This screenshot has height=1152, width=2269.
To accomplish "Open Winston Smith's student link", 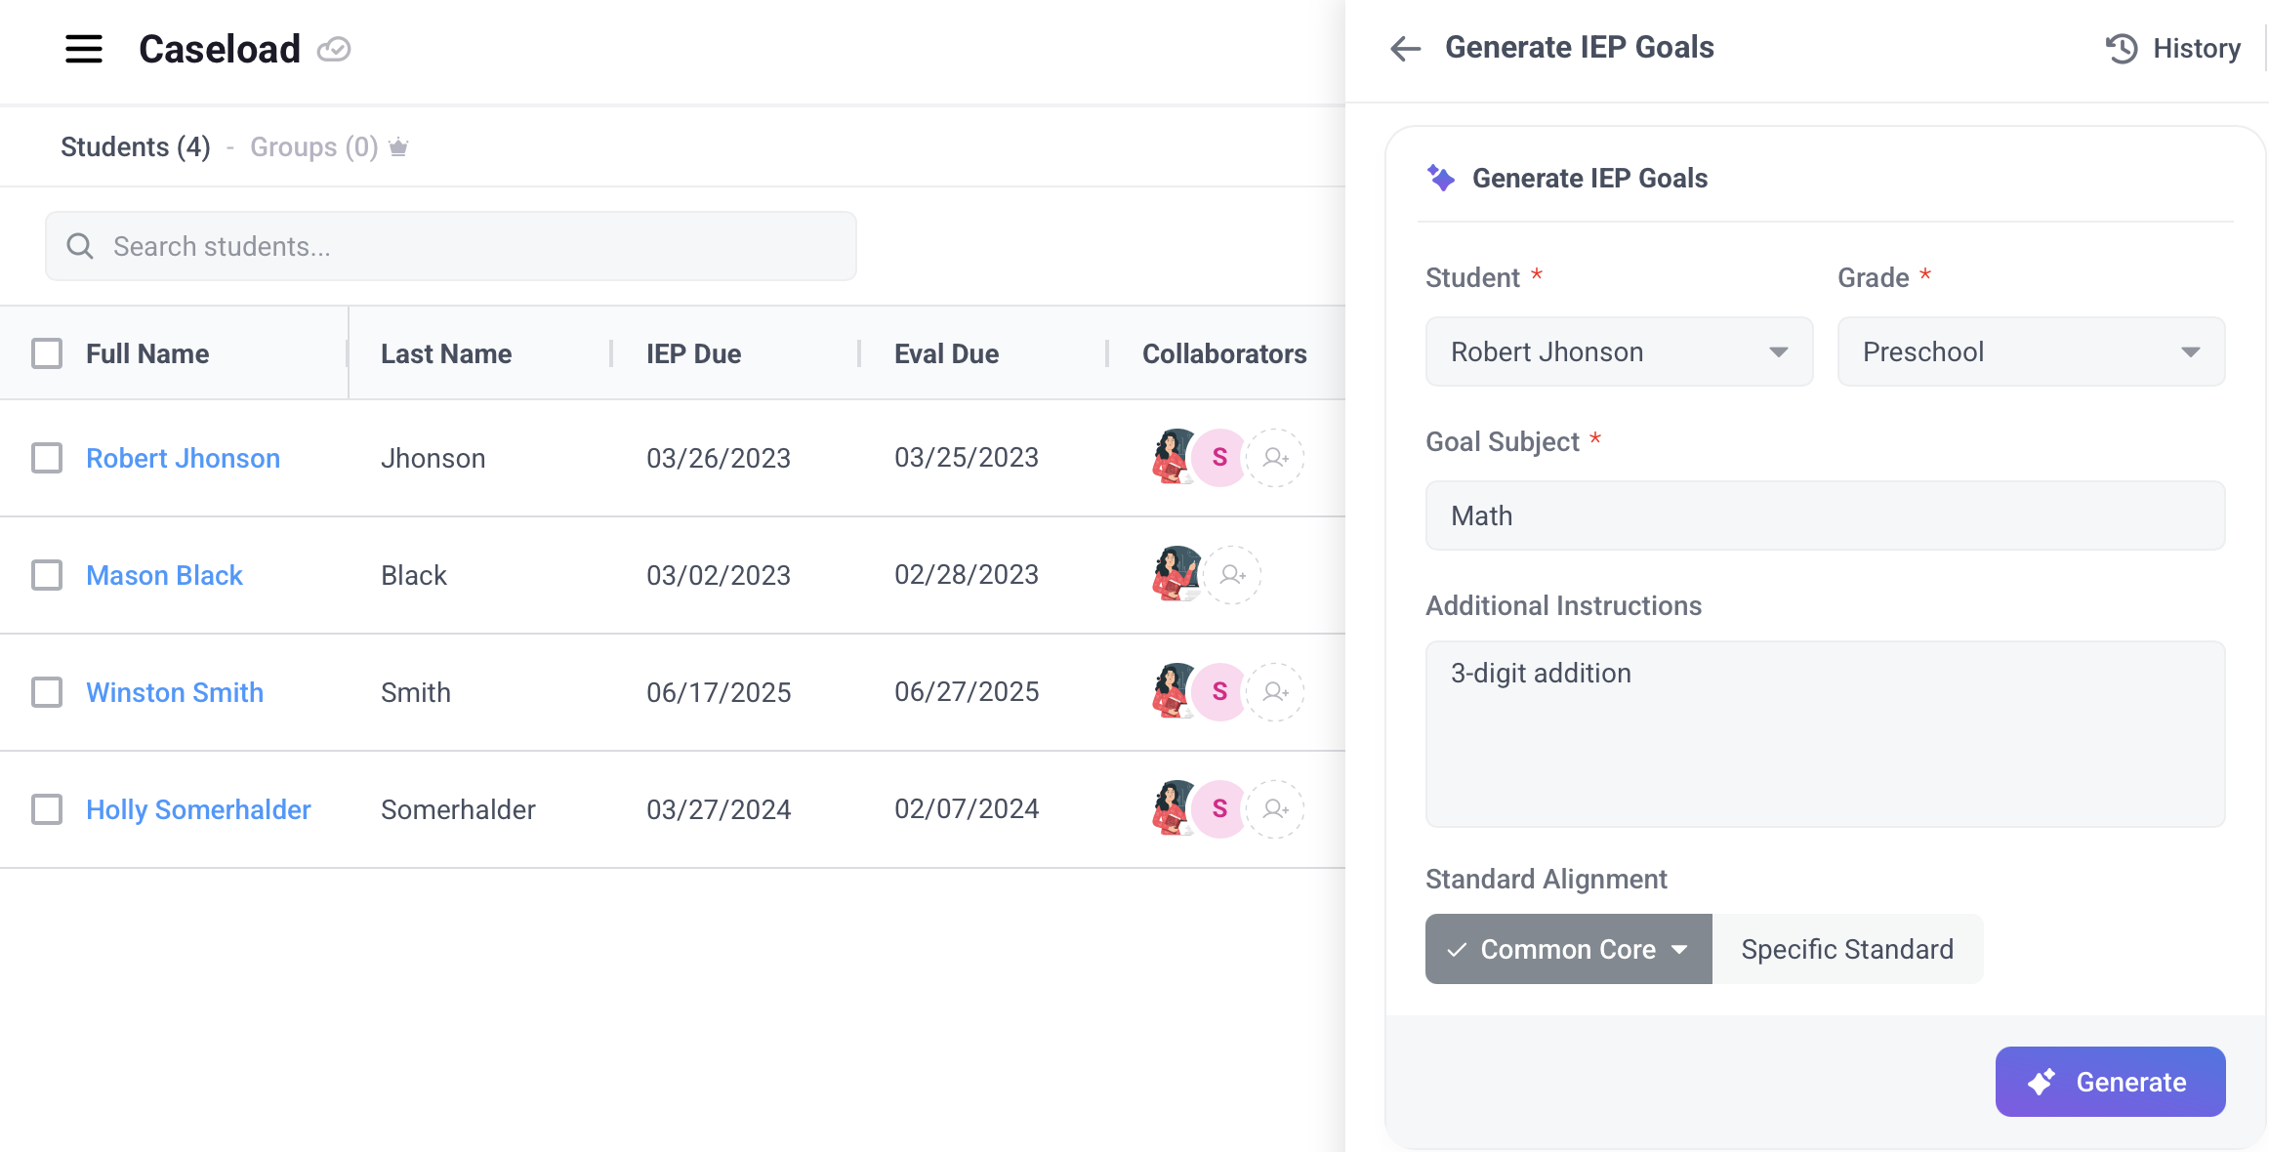I will pyautogui.click(x=175, y=692).
